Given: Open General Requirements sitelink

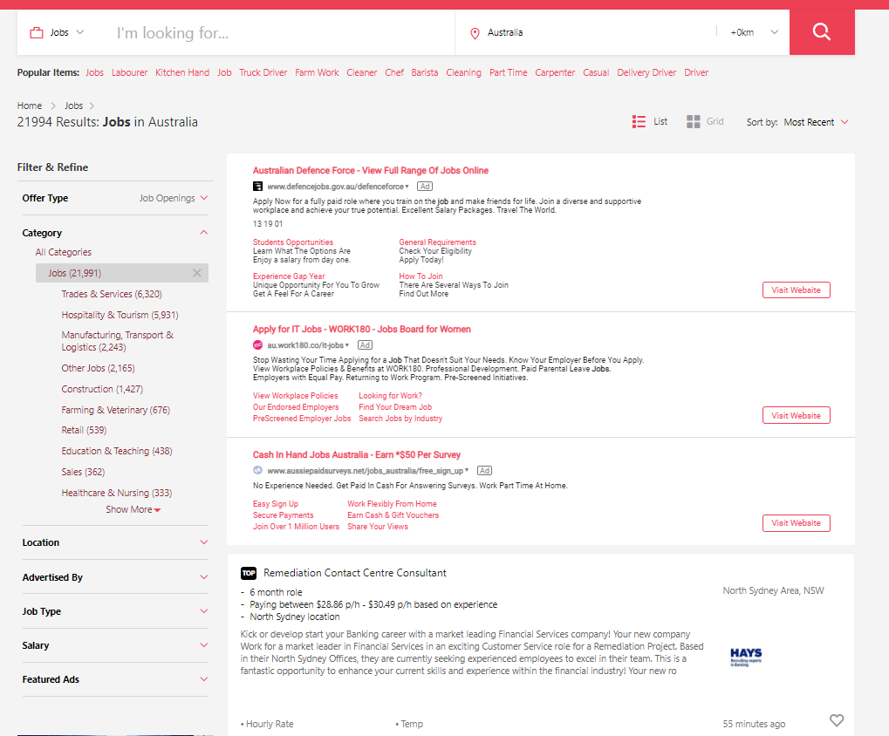Looking at the screenshot, I should (438, 242).
